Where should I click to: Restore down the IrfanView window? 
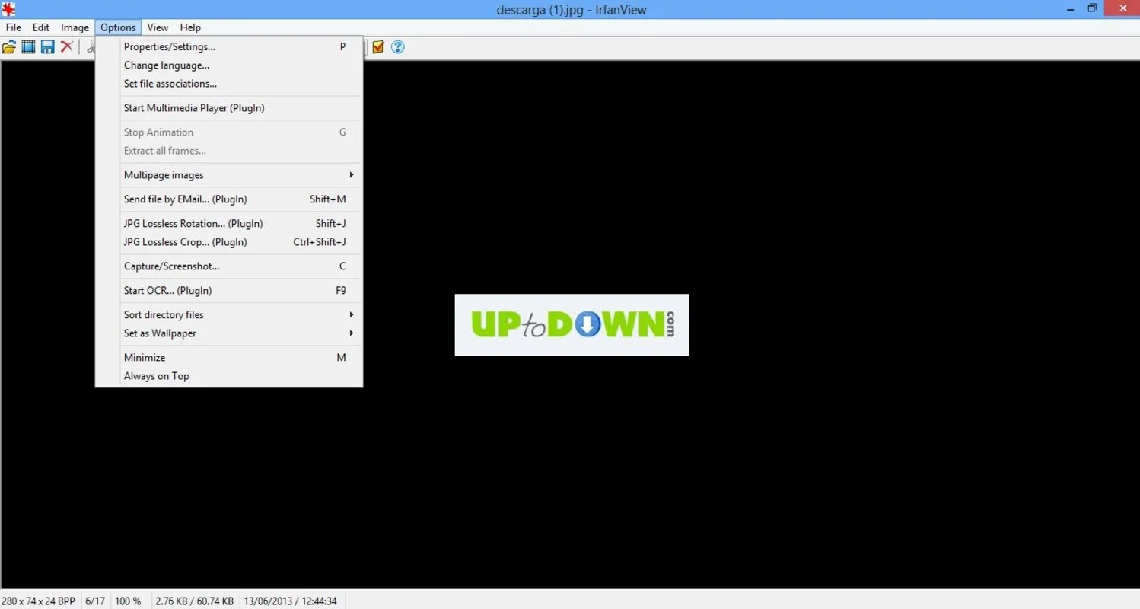coord(1092,8)
